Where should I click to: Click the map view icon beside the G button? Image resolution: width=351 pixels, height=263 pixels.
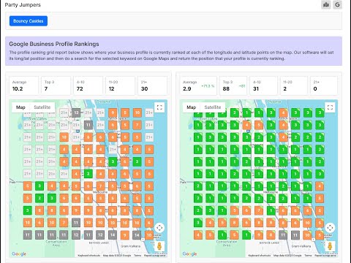click(x=326, y=4)
